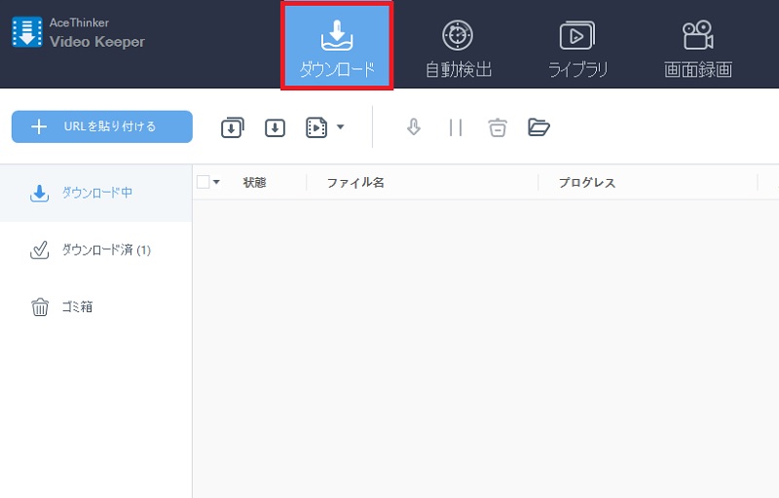Go to the ライブラリ tab

[578, 47]
